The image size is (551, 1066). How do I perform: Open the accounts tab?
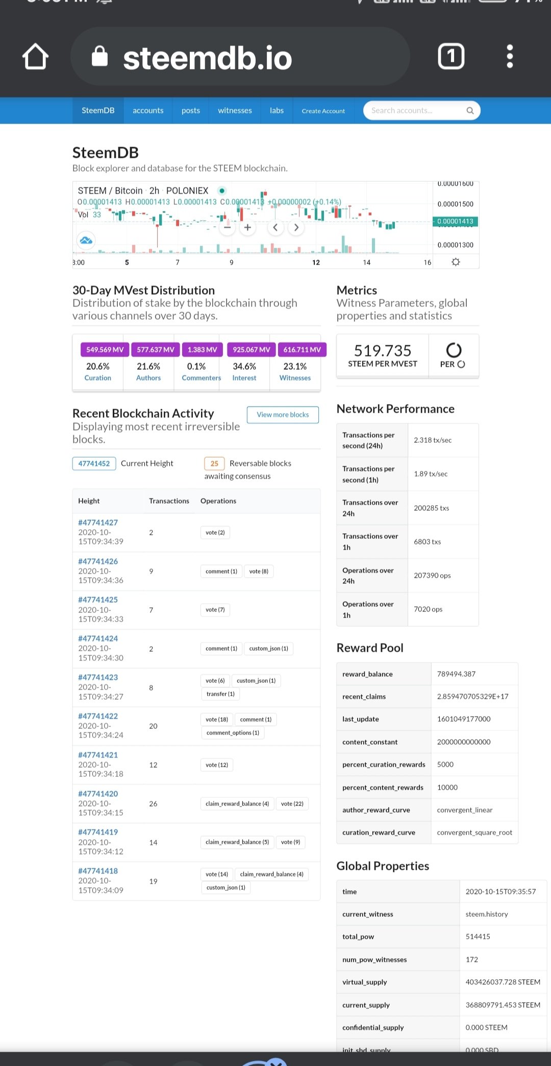point(148,110)
